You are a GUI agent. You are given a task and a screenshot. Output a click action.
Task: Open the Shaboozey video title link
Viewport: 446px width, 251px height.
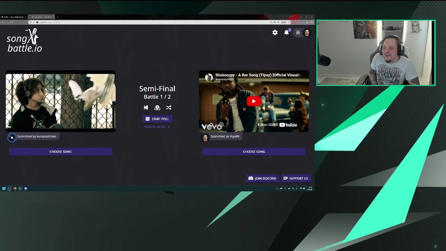[258, 75]
